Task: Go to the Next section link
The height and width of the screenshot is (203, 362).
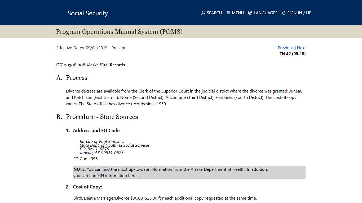Action: pyautogui.click(x=301, y=48)
